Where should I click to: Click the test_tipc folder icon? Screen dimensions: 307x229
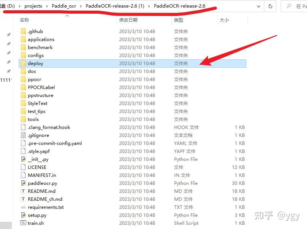23,111
